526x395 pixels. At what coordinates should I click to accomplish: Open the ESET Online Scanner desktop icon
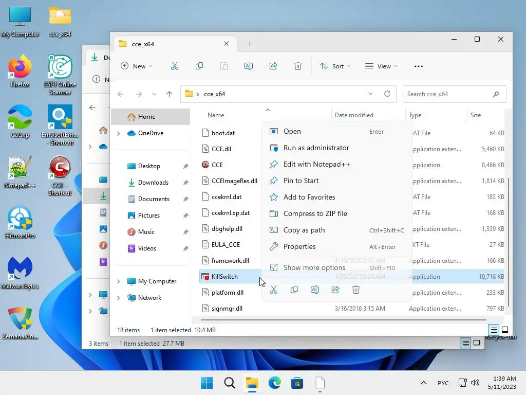[60, 75]
